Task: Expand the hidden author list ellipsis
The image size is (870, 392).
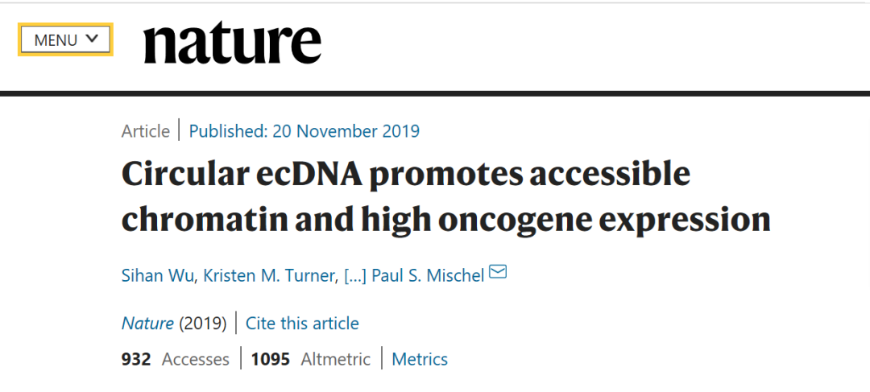Action: click(x=355, y=275)
